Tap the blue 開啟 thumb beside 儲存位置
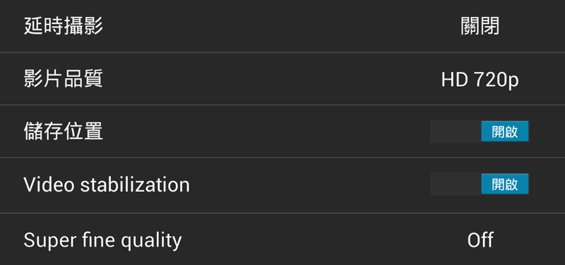 505,131
